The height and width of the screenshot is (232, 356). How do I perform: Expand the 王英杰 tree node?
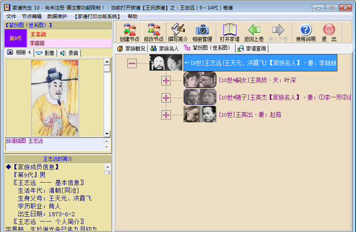pos(166,98)
